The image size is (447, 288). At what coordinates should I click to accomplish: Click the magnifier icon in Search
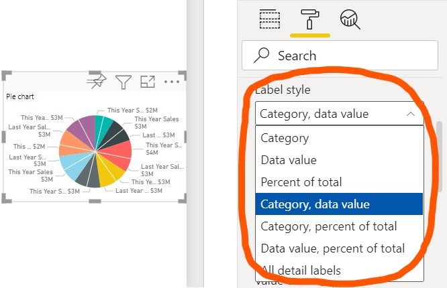click(262, 55)
